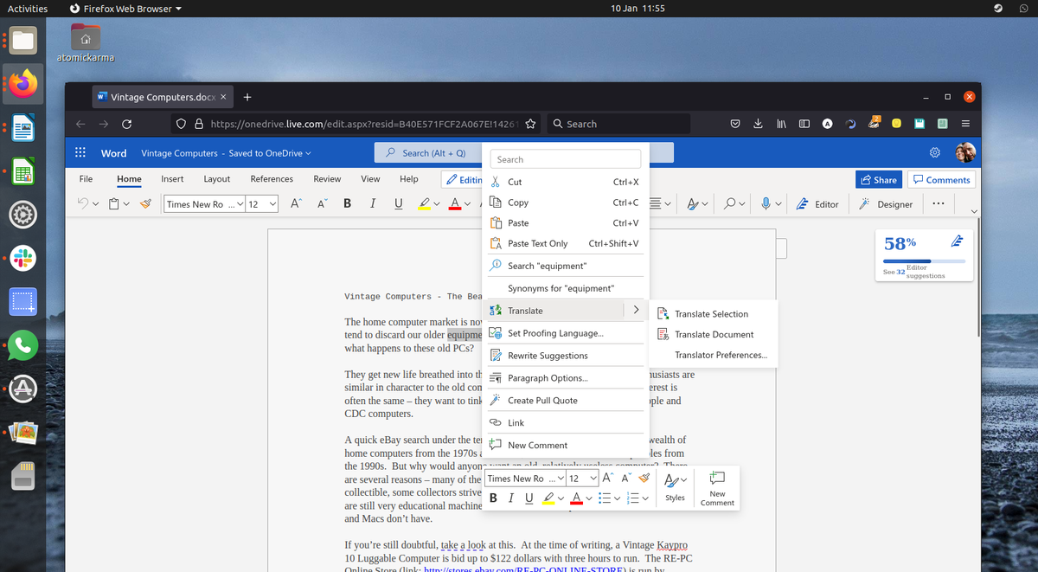Open the font size dropdown on the mini toolbar
Viewport: 1038px width, 572px height.
(x=593, y=477)
